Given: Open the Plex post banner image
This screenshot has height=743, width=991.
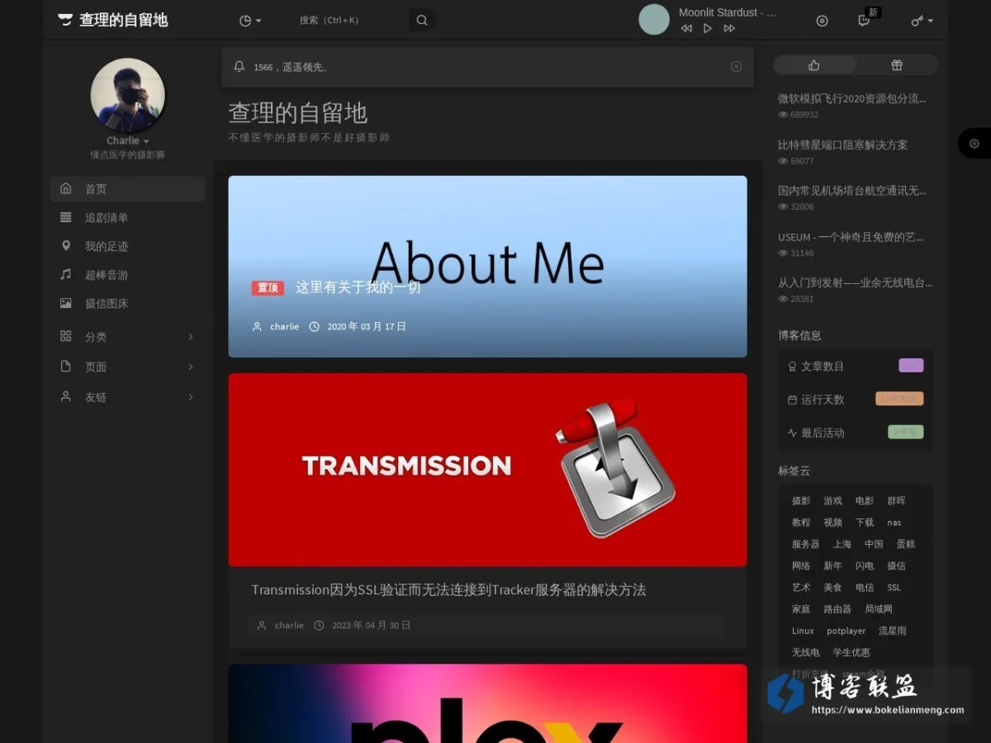Looking at the screenshot, I should click(487, 703).
